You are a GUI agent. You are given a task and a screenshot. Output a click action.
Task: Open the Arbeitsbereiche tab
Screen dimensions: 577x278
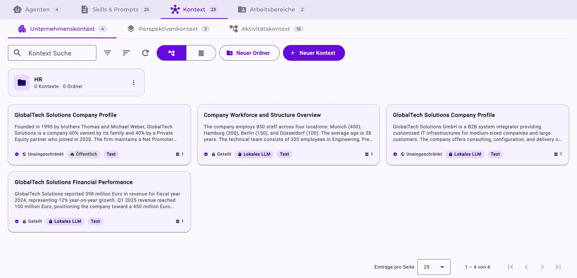[x=272, y=10]
